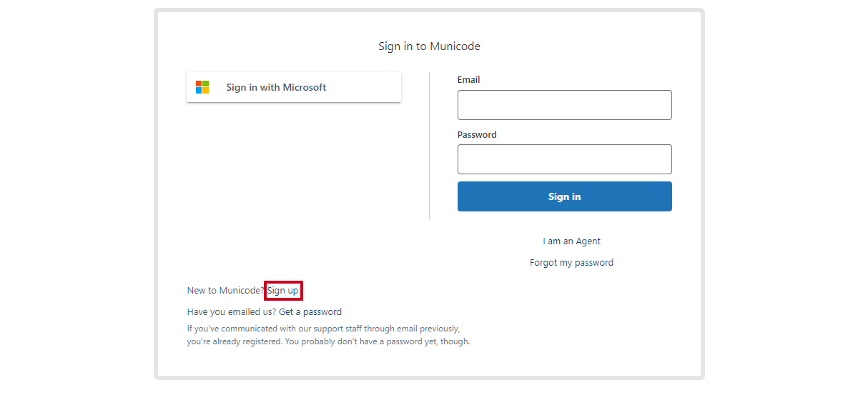Image resolution: width=858 pixels, height=395 pixels.
Task: Click the helper line about support staff email
Action: pyautogui.click(x=323, y=329)
